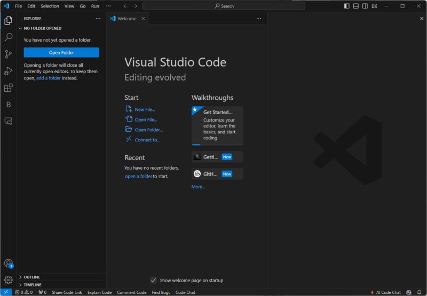Image resolution: width=427 pixels, height=296 pixels.
Task: Open the Extensions view
Action: [8, 88]
